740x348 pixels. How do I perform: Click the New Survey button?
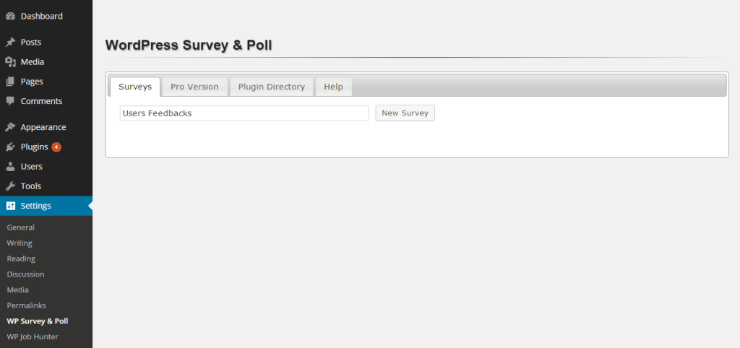point(405,113)
